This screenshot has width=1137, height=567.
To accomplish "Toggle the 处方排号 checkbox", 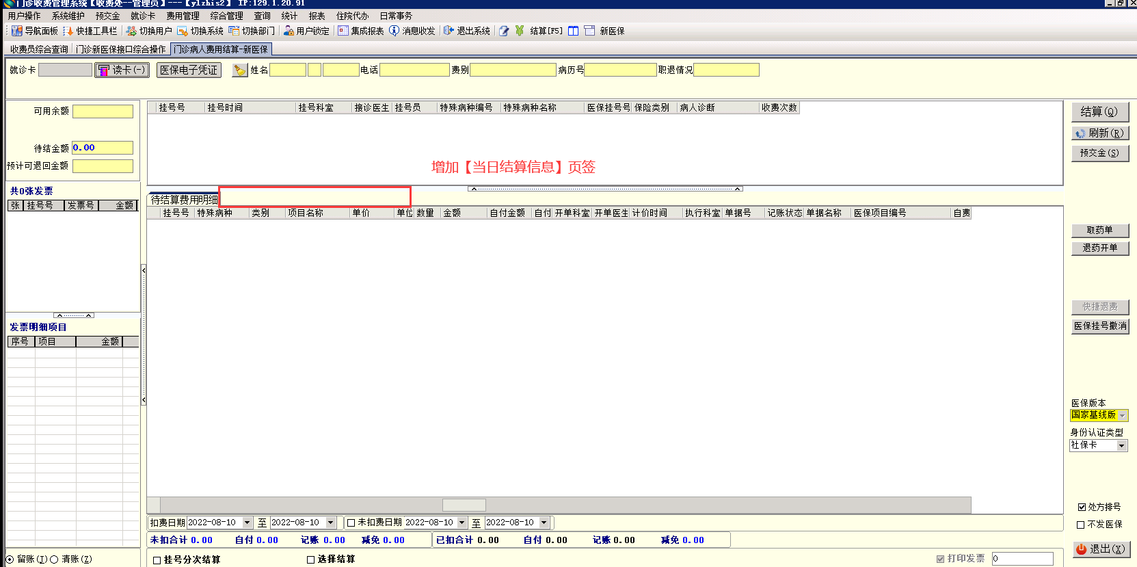I will 1082,507.
